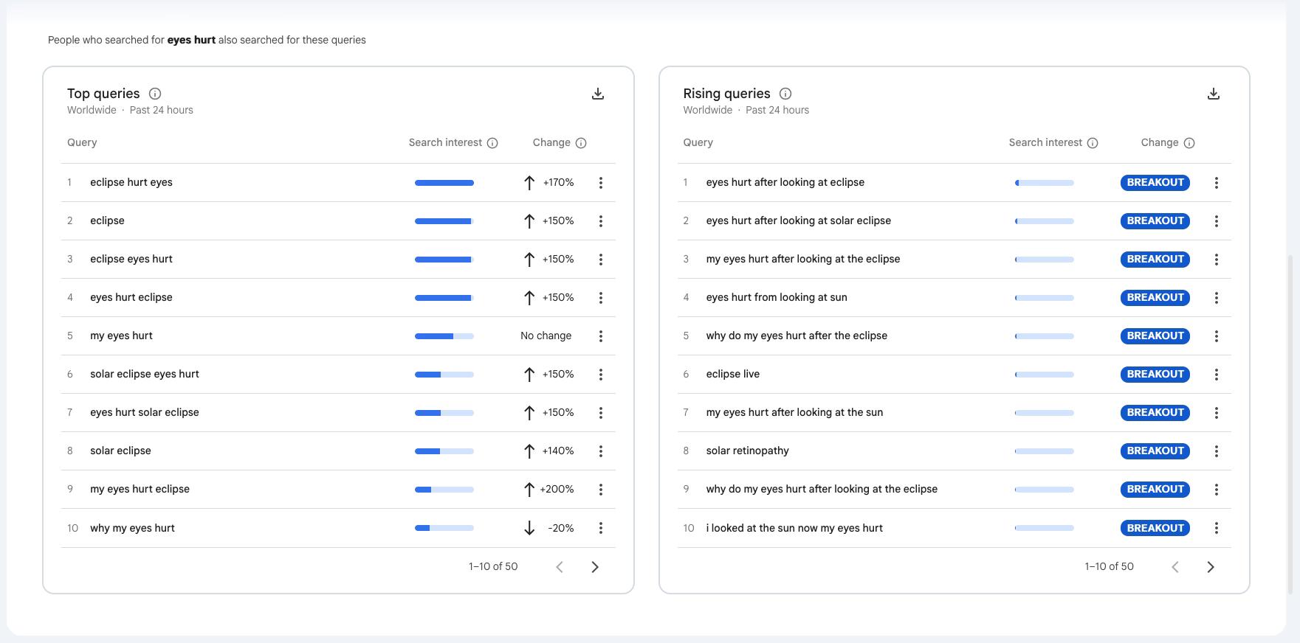Open more options for 'eclipse live'

click(1217, 375)
